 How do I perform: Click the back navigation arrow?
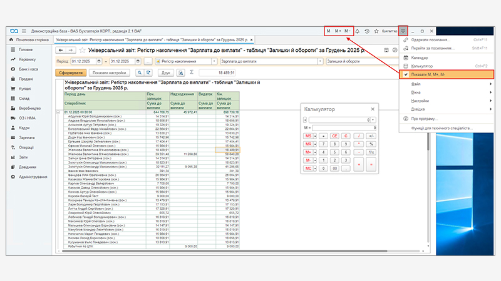[61, 51]
